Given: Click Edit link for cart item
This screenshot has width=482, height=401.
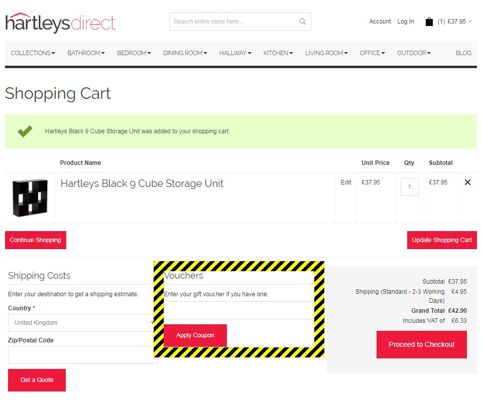Looking at the screenshot, I should click(346, 182).
